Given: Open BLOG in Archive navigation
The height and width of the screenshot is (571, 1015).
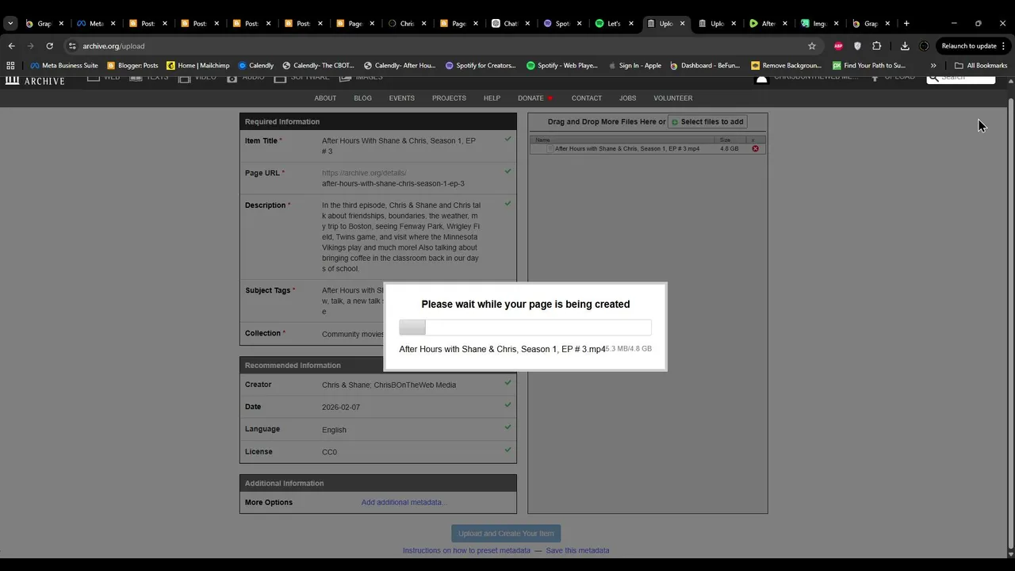Looking at the screenshot, I should click(x=362, y=98).
